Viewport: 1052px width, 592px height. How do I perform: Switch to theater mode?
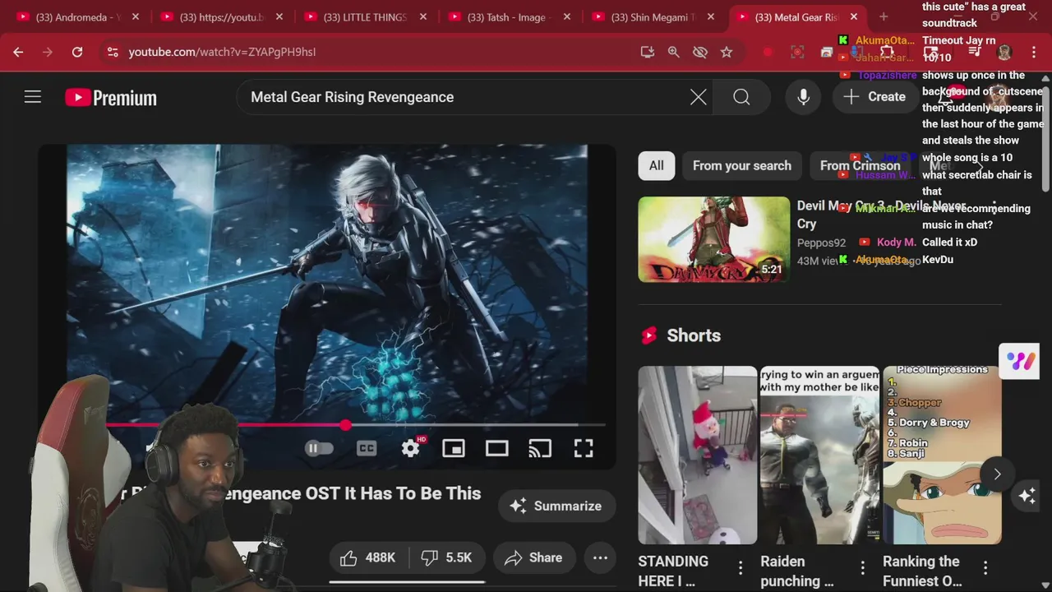[496, 448]
